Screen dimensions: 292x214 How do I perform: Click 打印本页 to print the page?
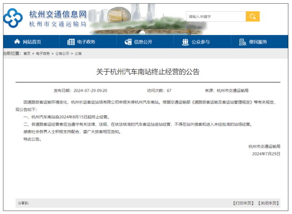click(243, 203)
